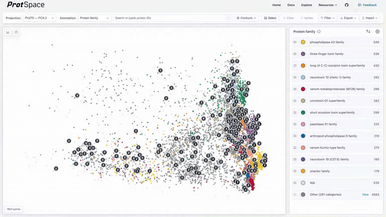The height and width of the screenshot is (217, 386).
Task: Click info icon next to Protein family title
Action: coord(319,31)
